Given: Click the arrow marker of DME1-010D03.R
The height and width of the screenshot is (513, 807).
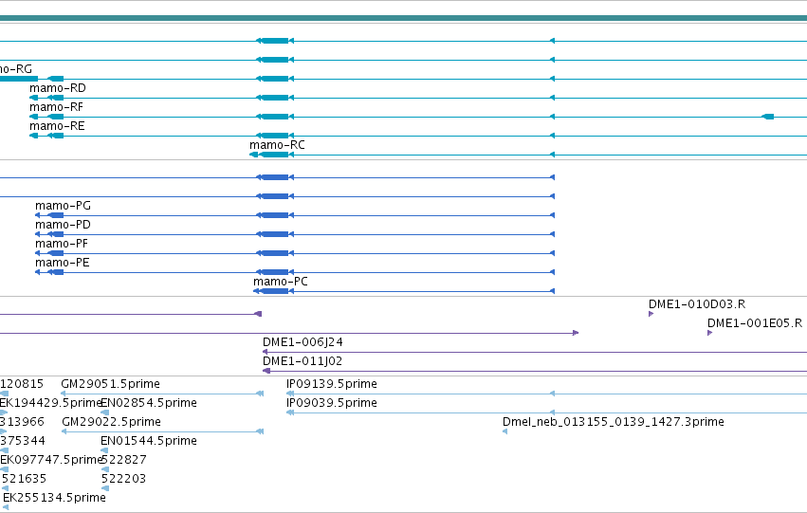Looking at the screenshot, I should click(x=651, y=314).
